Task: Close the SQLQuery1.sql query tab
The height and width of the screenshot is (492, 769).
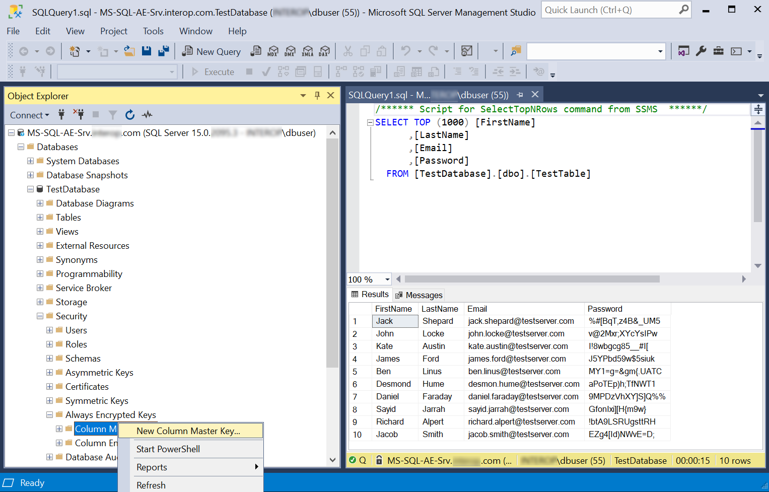Action: coord(535,94)
